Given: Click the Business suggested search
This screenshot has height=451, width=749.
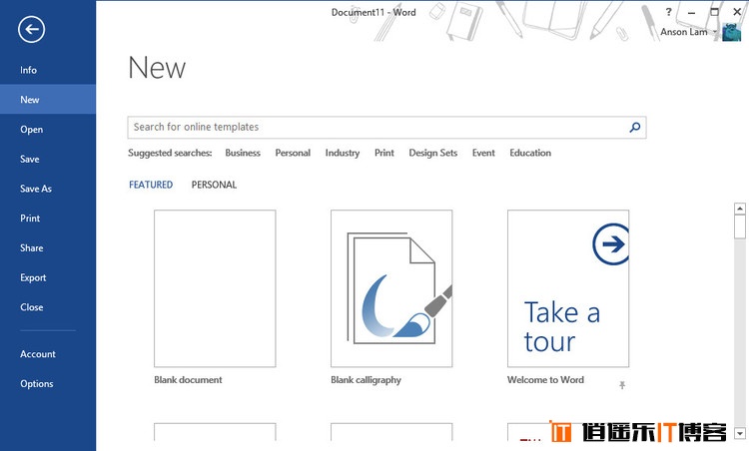Looking at the screenshot, I should point(243,153).
